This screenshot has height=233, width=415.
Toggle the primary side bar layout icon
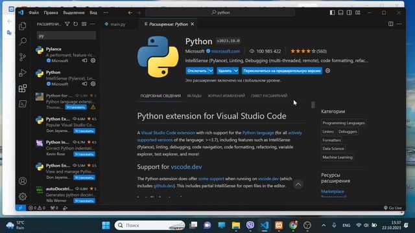pos(332,12)
